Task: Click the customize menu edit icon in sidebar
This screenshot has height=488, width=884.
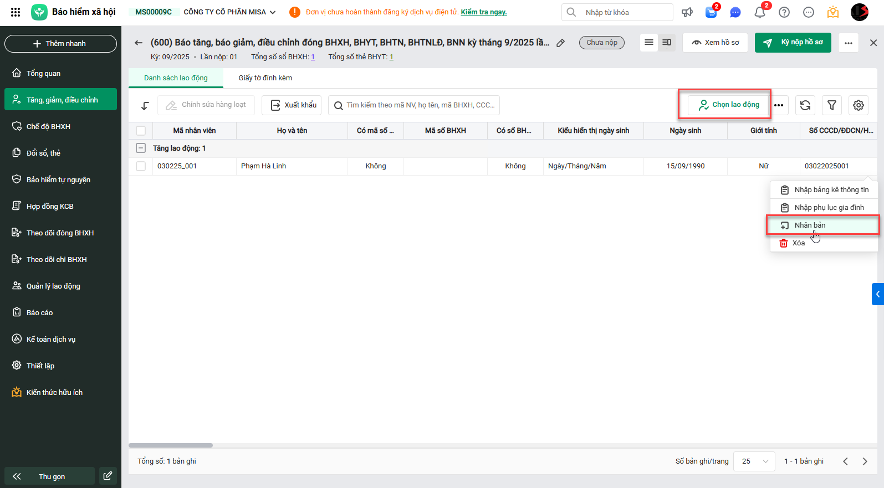Action: [108, 476]
